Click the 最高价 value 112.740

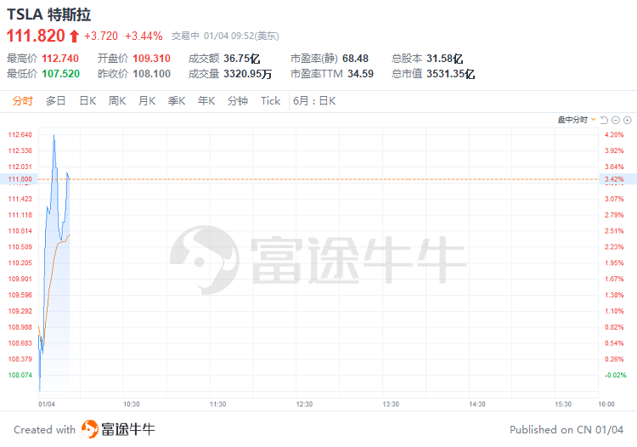tap(60, 59)
